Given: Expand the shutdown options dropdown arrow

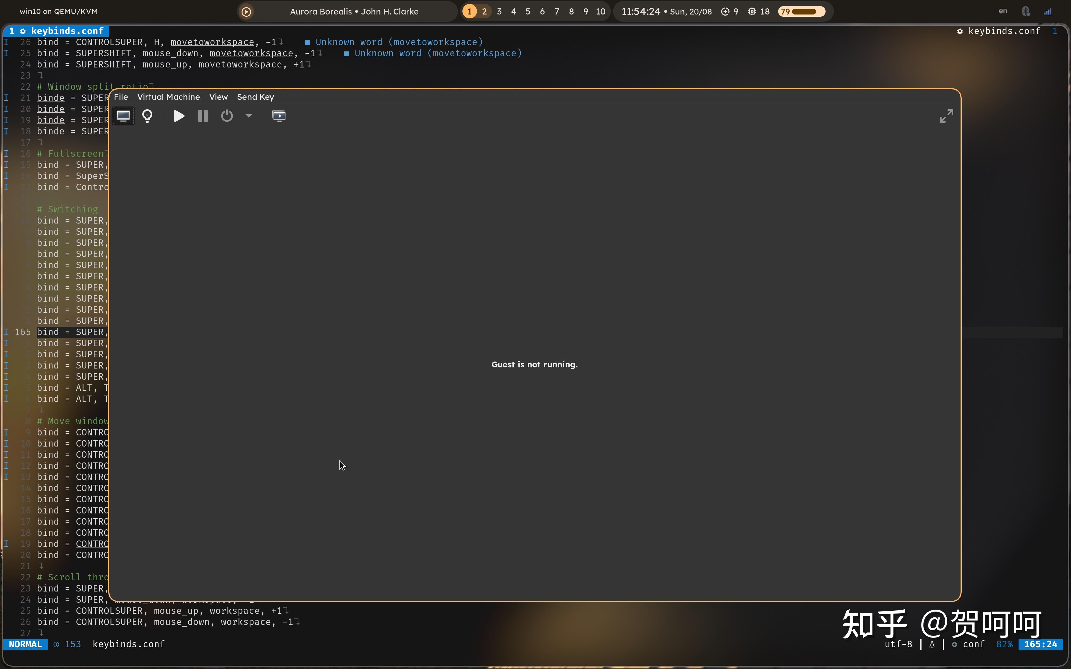Looking at the screenshot, I should coord(249,116).
